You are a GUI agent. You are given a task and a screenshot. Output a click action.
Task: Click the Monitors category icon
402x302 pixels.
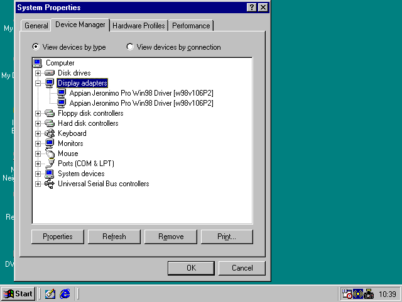50,143
